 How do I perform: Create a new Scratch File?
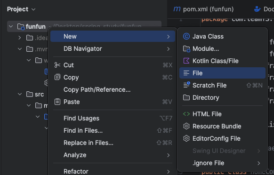(223, 85)
